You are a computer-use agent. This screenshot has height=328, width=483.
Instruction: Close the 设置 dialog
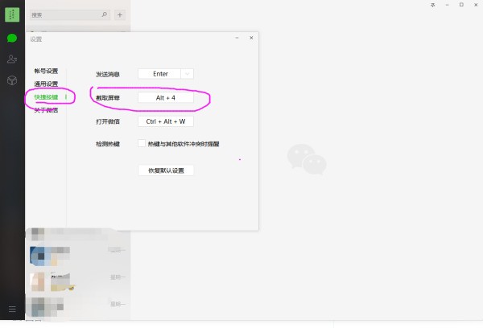click(x=251, y=38)
